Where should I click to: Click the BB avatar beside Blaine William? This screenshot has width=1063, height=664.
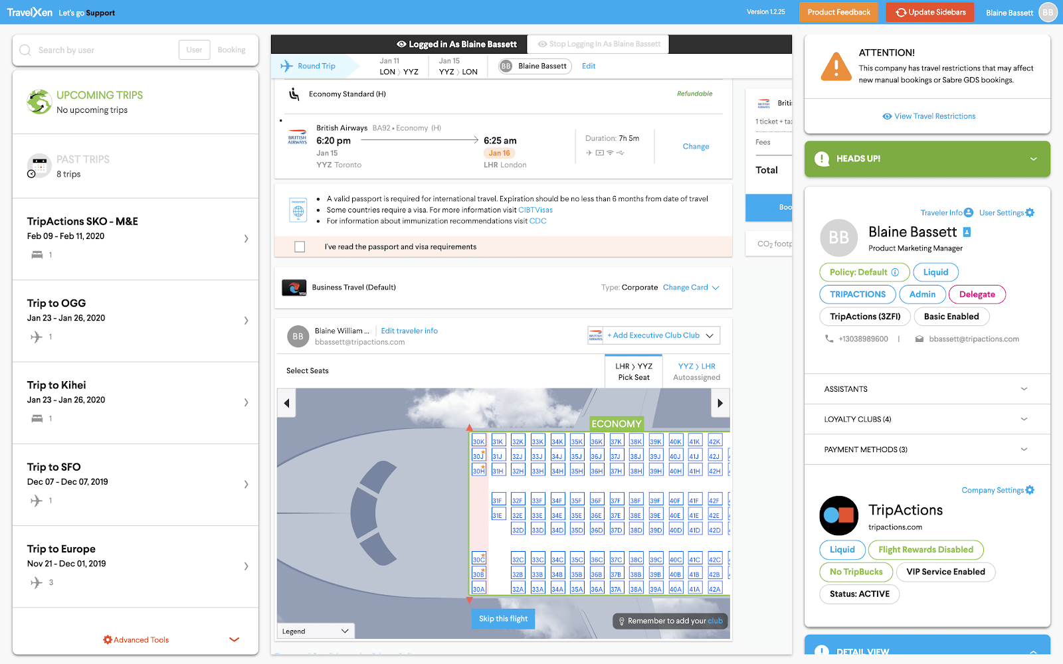pos(298,337)
